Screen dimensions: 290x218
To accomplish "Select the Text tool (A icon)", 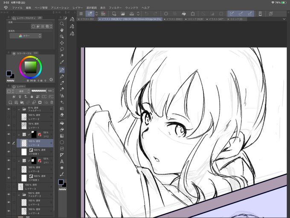I will coord(62,162).
